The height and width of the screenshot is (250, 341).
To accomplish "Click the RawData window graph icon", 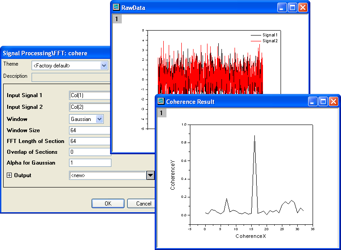I will [116, 7].
